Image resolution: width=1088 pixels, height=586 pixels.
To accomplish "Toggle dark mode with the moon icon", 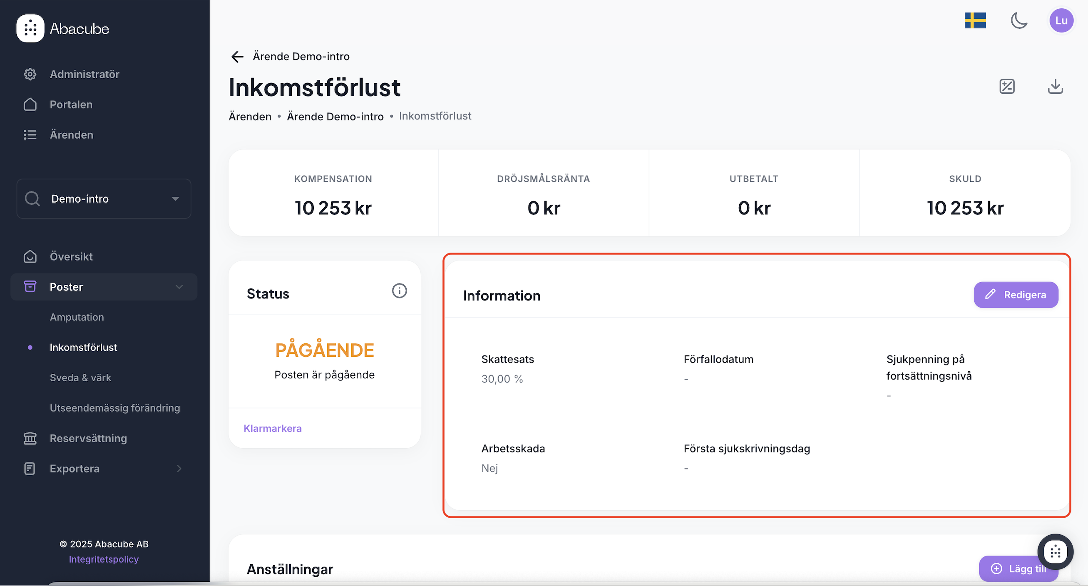I will pyautogui.click(x=1019, y=20).
